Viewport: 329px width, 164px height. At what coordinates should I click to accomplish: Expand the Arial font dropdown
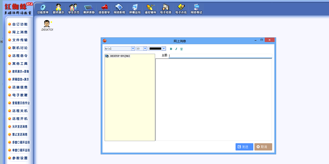click(x=133, y=49)
